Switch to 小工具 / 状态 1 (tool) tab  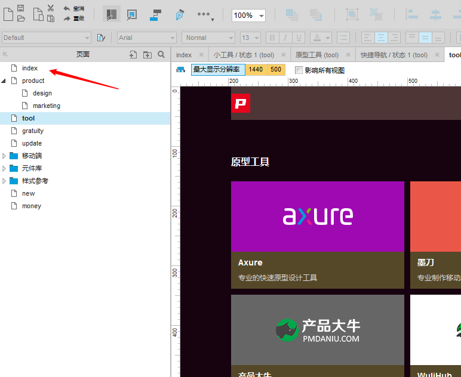244,55
